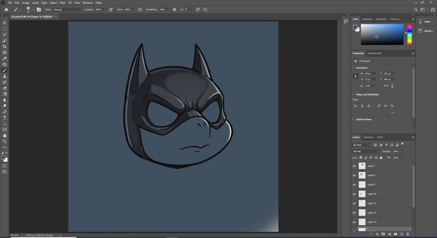Select the Horizontal Type tool
This screenshot has height=238, width=437.
click(5, 118)
